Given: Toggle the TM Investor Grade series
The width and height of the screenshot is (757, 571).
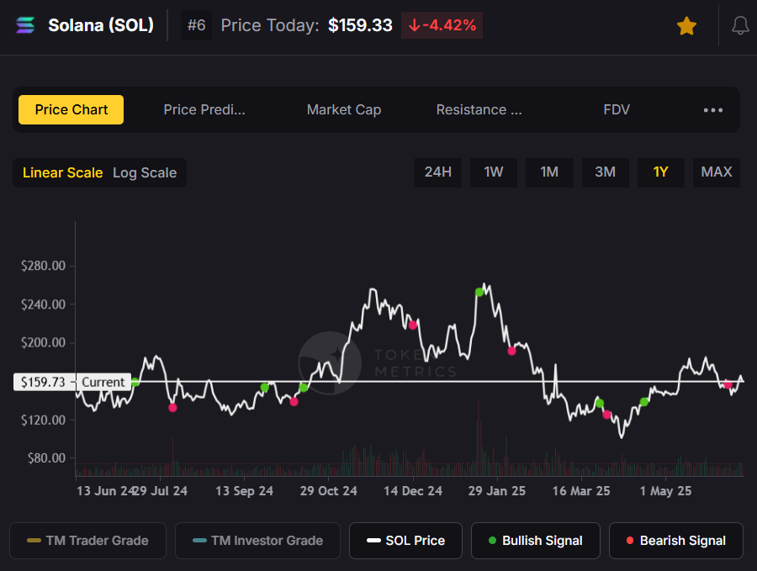Looking at the screenshot, I should 258,541.
